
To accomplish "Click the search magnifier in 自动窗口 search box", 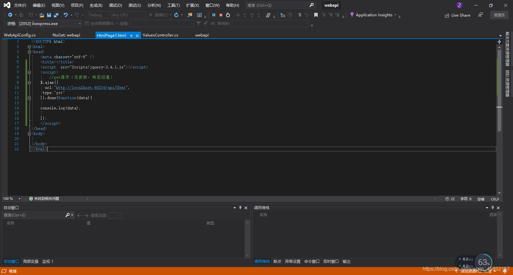I will tap(68, 215).
